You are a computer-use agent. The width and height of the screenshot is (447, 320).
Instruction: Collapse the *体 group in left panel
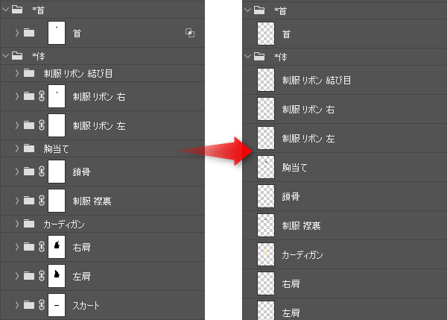coord(5,56)
